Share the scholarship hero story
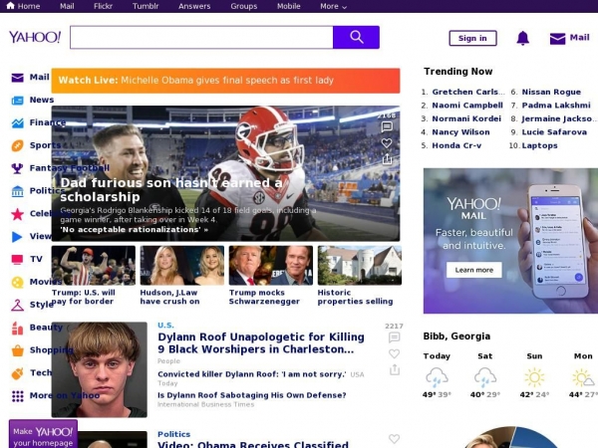This screenshot has width=598, height=448. (387, 159)
